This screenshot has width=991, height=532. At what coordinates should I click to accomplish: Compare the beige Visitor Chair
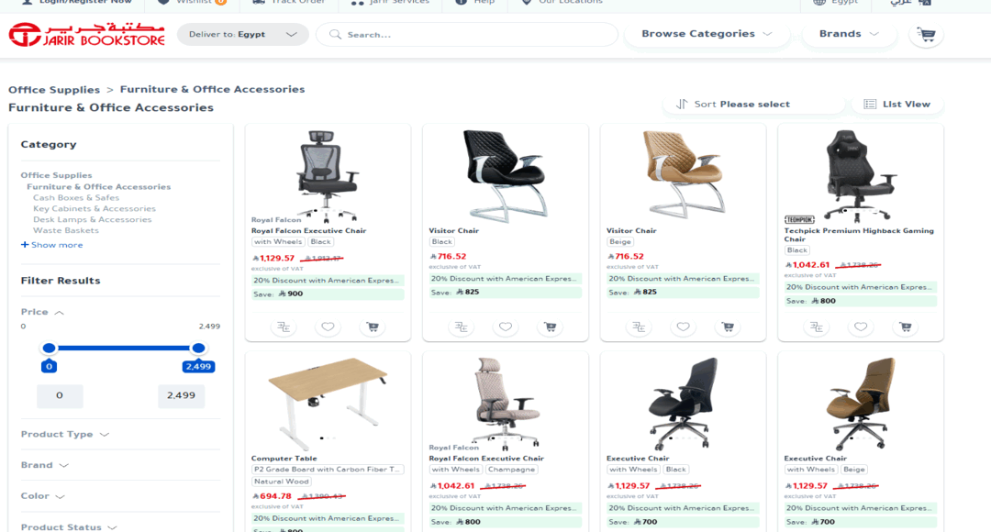pyautogui.click(x=639, y=327)
